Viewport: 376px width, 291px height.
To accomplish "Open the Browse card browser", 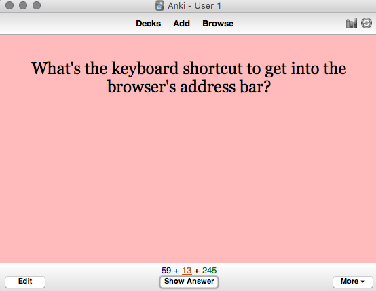I will coord(218,24).
